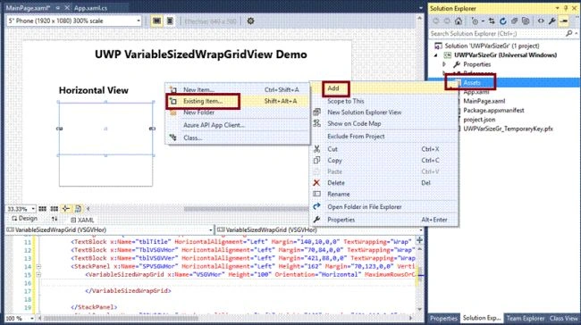Choose New Item... from Add submenu
The width and height of the screenshot is (581, 325).
(x=237, y=89)
